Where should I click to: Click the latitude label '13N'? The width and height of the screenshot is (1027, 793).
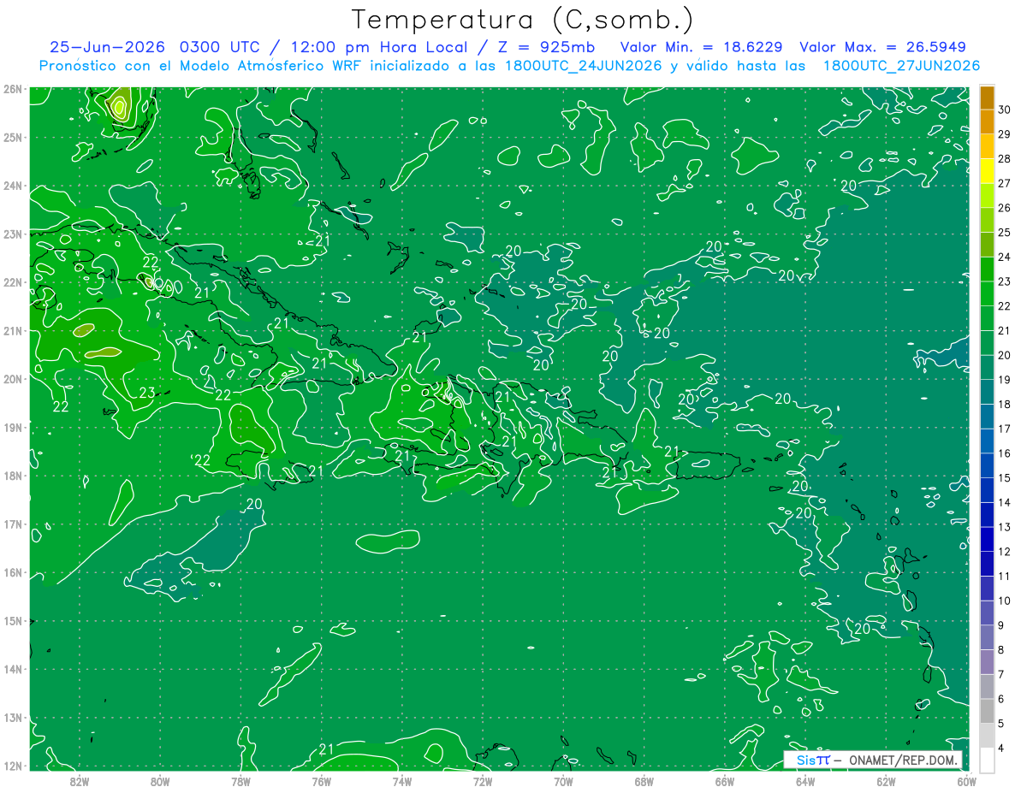pos(13,717)
